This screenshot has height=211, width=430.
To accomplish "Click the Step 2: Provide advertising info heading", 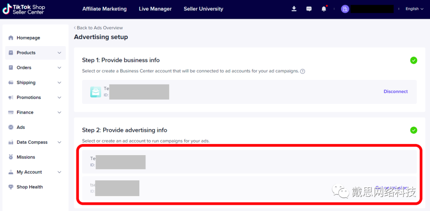I will [125, 130].
